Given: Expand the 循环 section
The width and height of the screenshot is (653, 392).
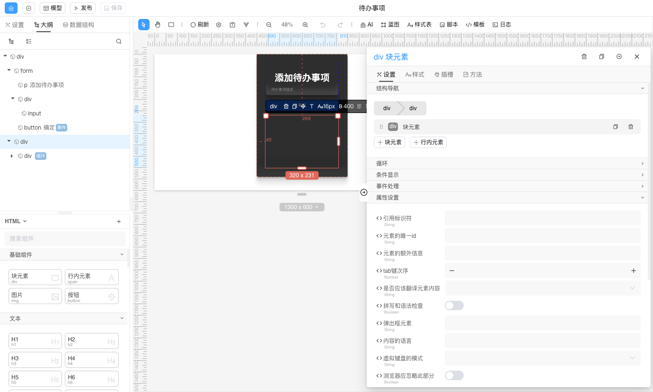Looking at the screenshot, I should (x=507, y=163).
